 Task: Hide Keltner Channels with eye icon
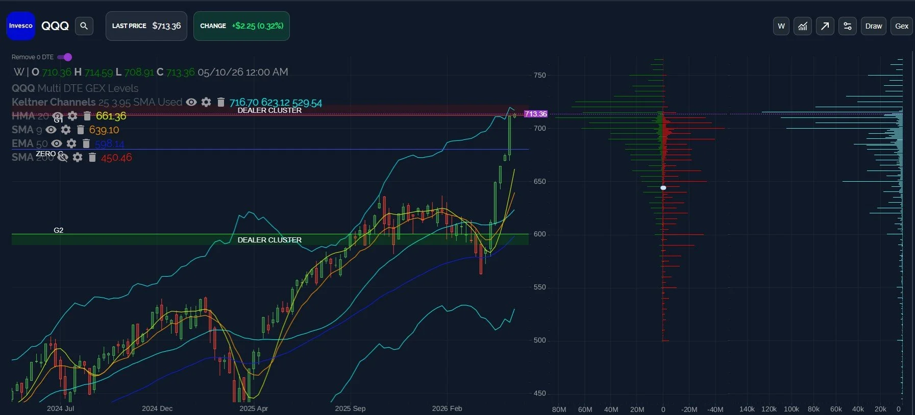pyautogui.click(x=191, y=102)
